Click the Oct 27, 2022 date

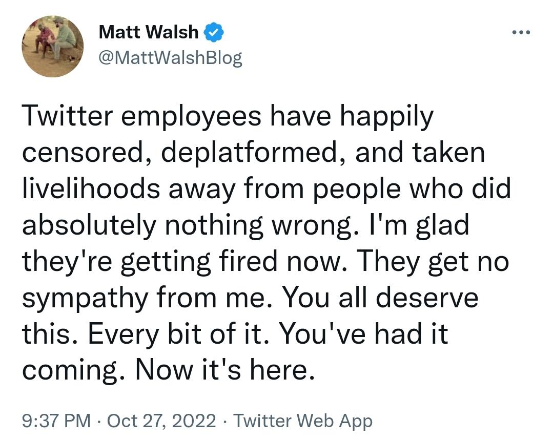[161, 421]
